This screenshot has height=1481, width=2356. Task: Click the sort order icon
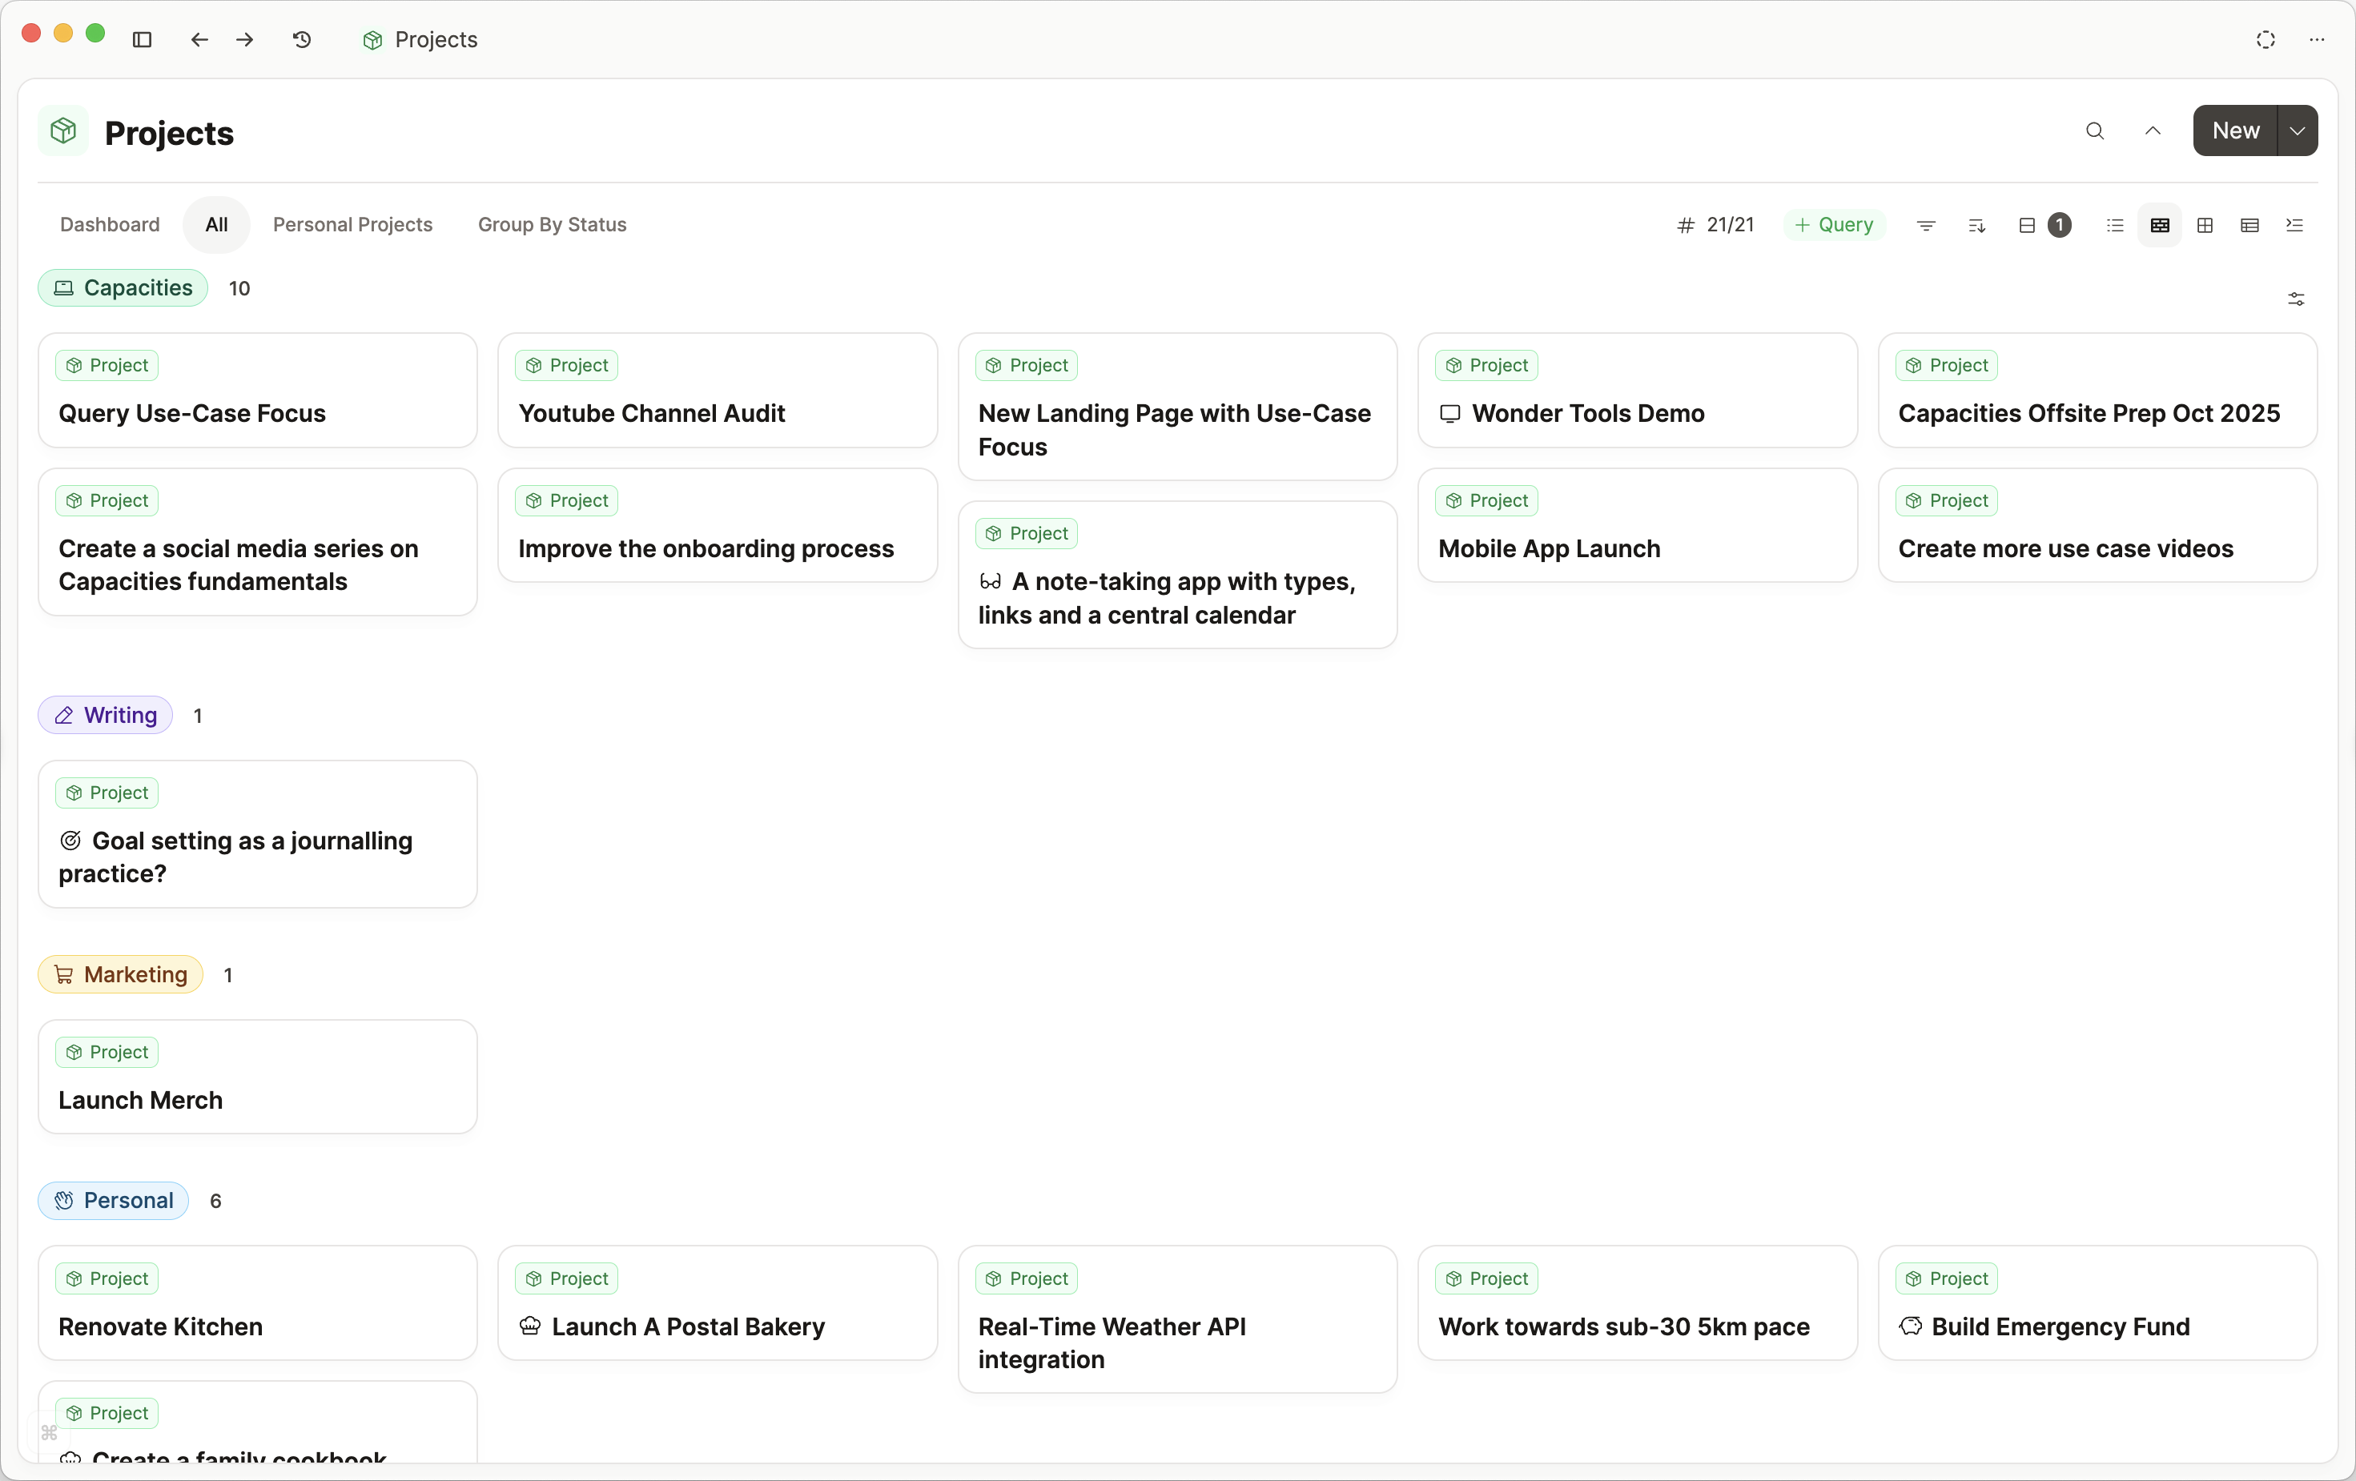point(1976,225)
